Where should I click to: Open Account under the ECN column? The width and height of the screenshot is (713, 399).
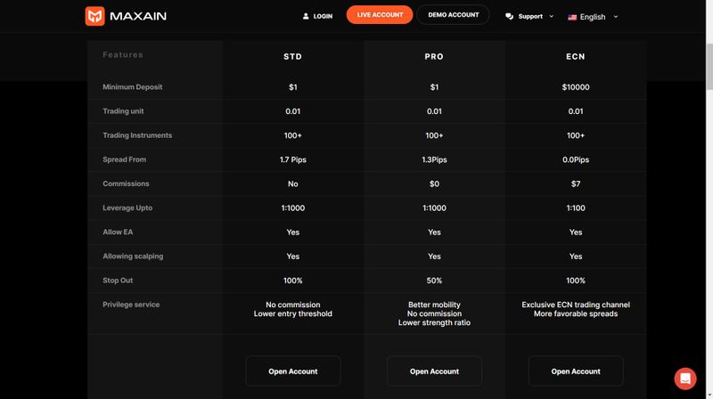click(x=576, y=371)
